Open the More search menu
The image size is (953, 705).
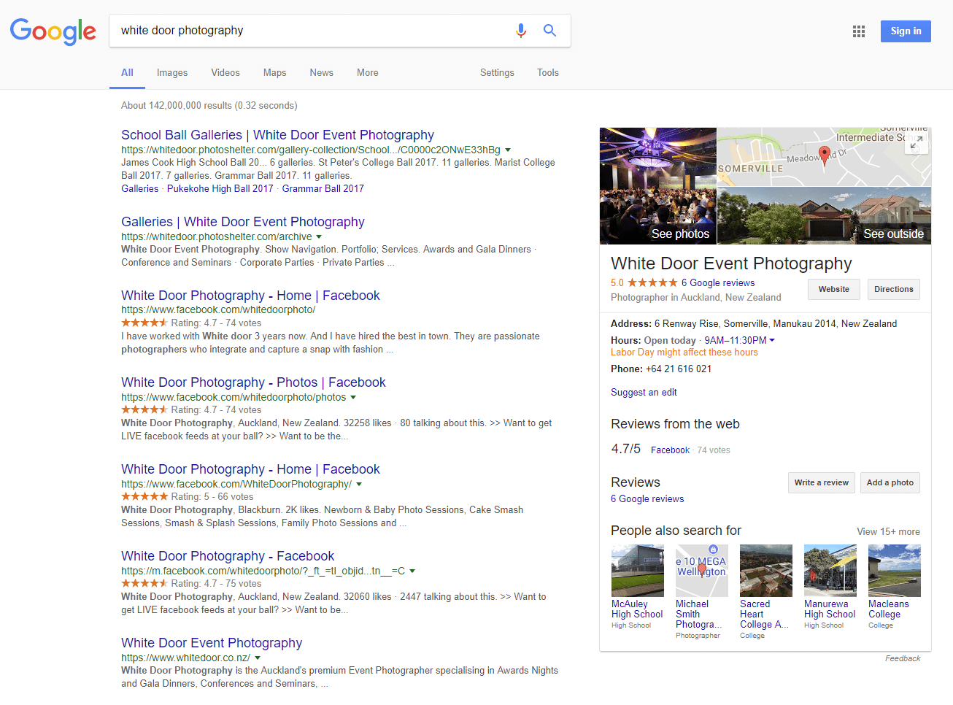click(x=367, y=73)
